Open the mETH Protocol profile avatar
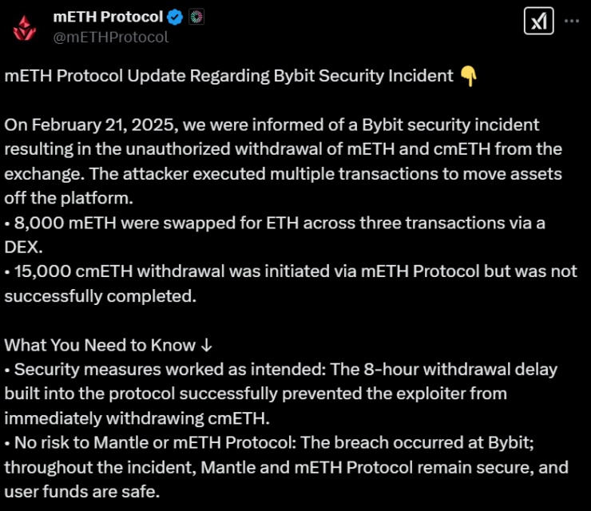Image resolution: width=591 pixels, height=511 pixels. click(x=25, y=27)
